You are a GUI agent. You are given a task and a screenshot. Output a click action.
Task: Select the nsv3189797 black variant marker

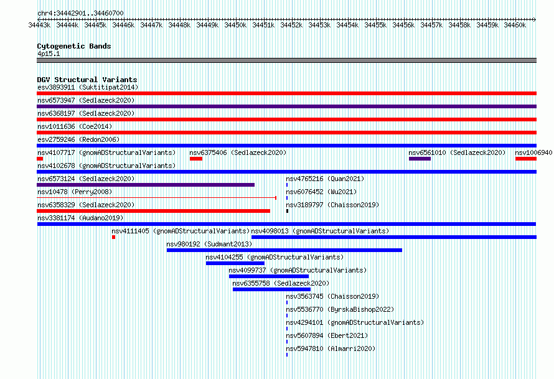pos(287,211)
